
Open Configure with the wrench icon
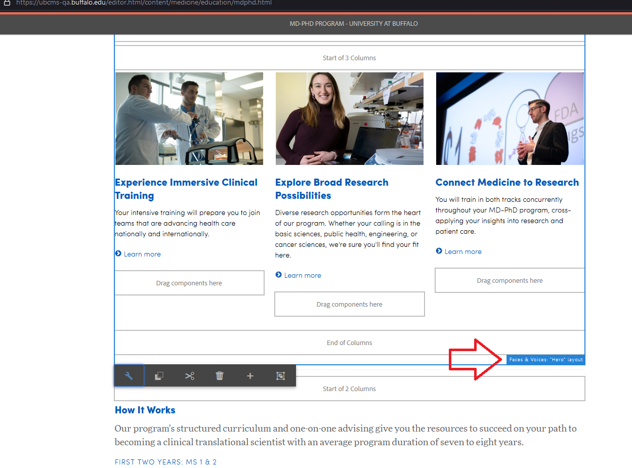[x=129, y=376]
